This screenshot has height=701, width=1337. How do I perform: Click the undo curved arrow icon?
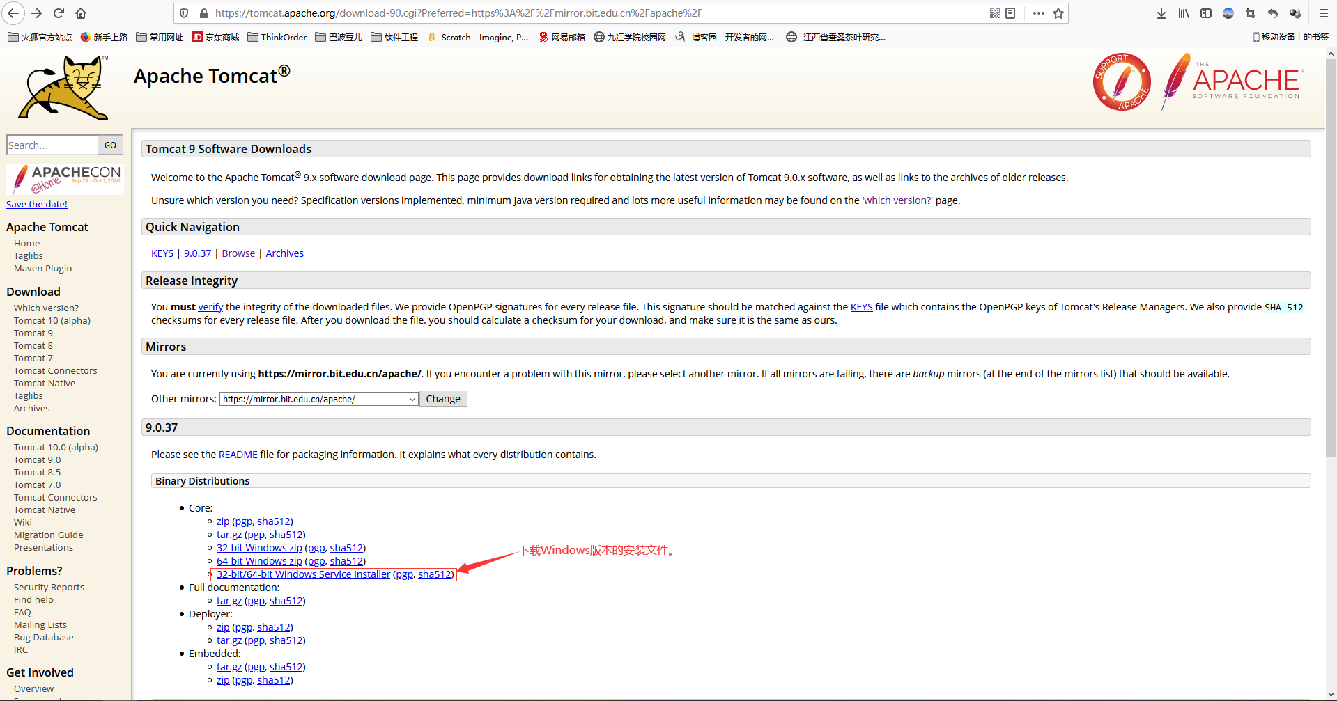(x=1273, y=13)
